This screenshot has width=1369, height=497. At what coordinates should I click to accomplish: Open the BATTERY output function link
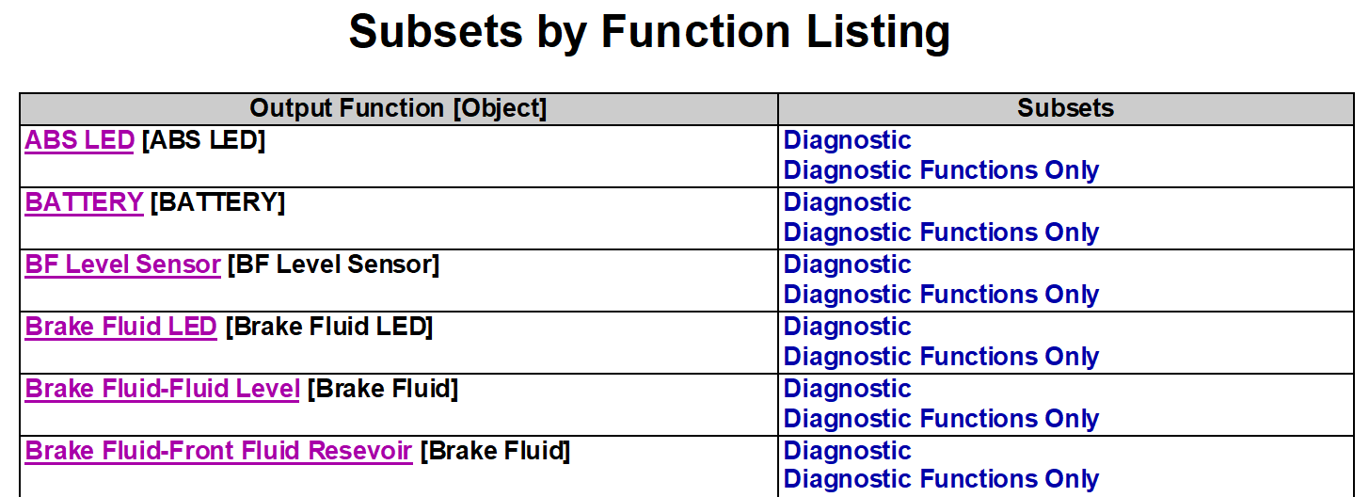pos(85,202)
